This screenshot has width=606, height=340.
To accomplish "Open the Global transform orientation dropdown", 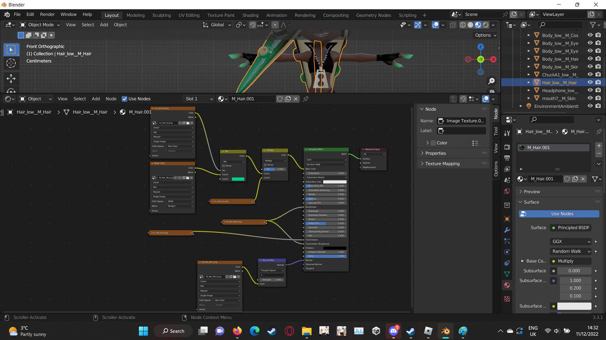I will 217,25.
